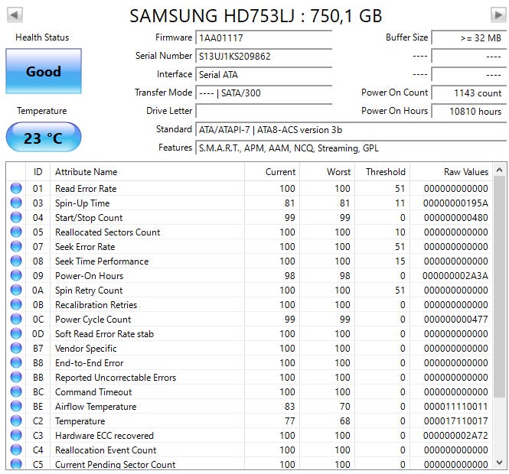Click the Standard field ATA8-ACS
Image resolution: width=509 pixels, height=474 pixels.
click(351, 130)
